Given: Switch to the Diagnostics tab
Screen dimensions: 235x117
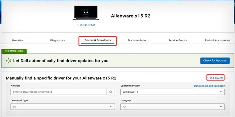Looking at the screenshot, I should (x=58, y=40).
